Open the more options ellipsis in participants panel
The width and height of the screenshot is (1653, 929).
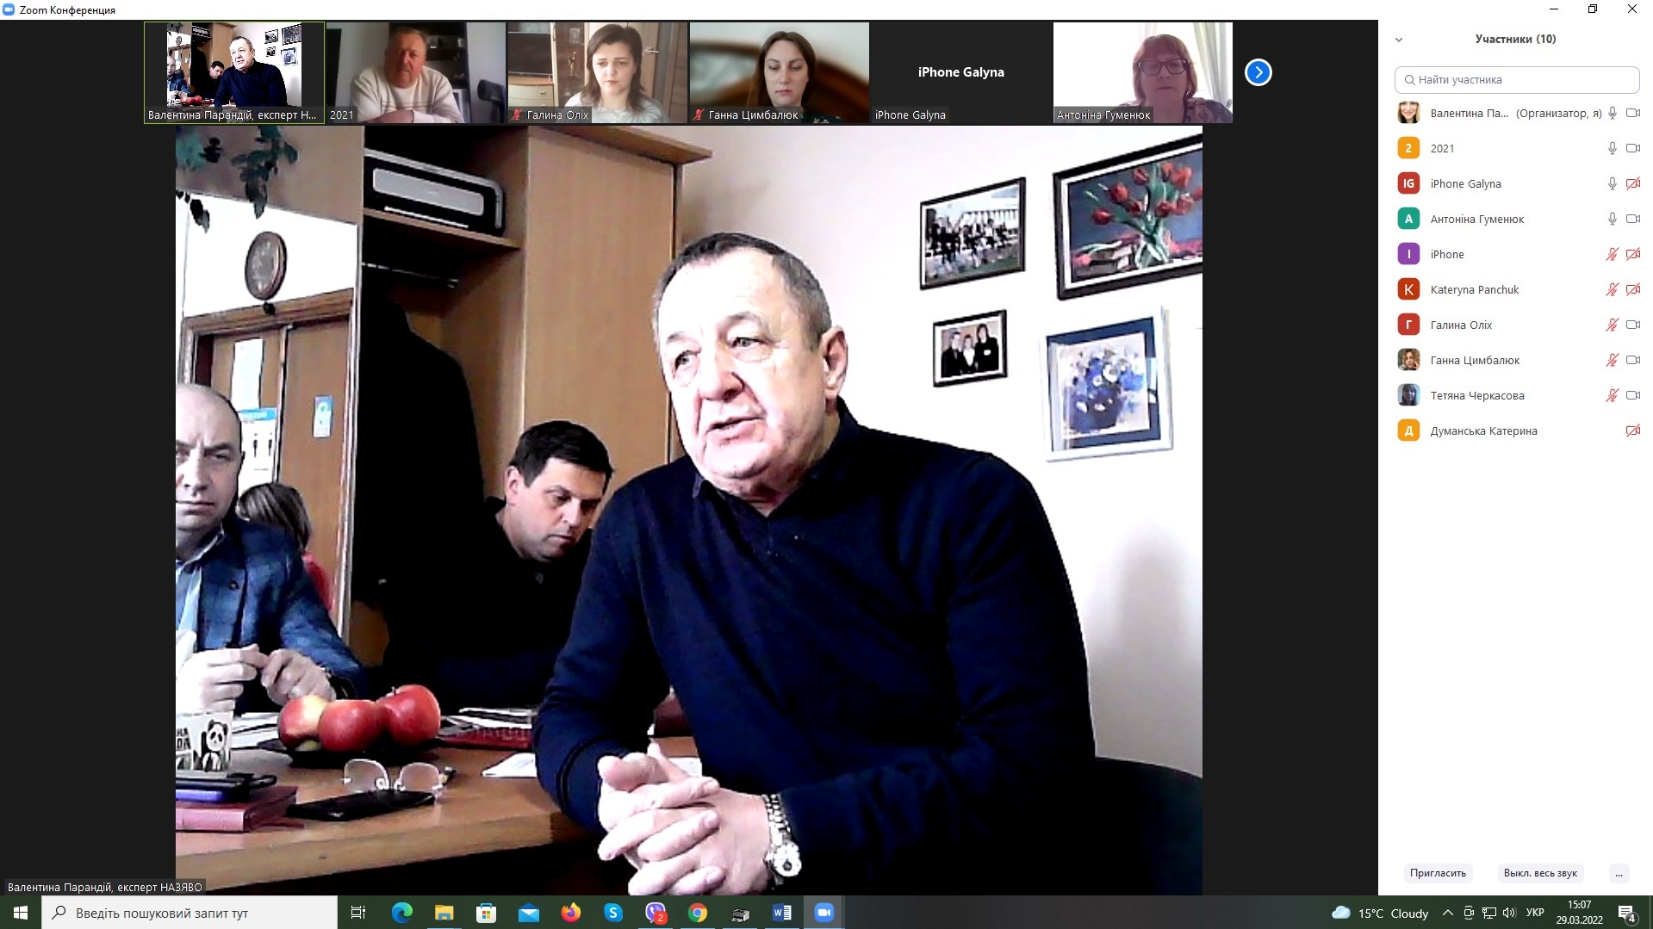click(1619, 873)
